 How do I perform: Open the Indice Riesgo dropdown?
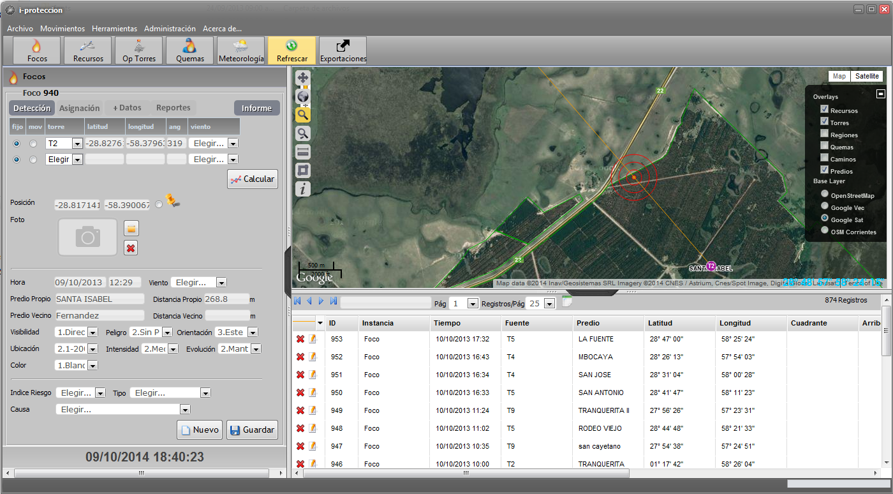[100, 393]
